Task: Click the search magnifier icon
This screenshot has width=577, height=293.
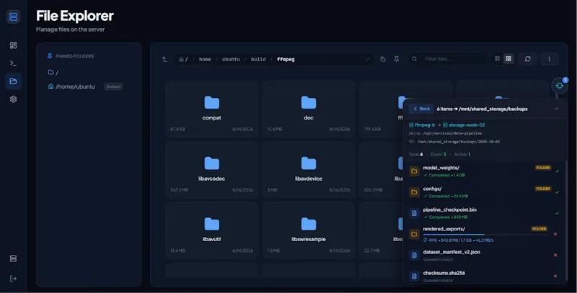Action: pos(414,59)
